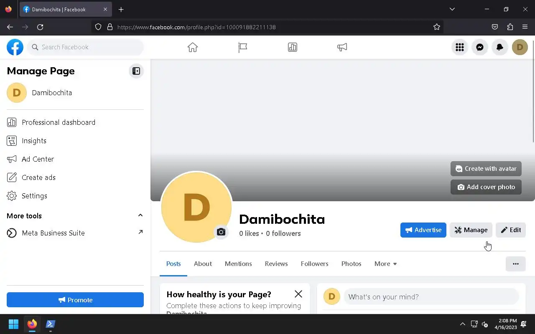Click the Manage button
535x334 pixels.
pos(471,230)
